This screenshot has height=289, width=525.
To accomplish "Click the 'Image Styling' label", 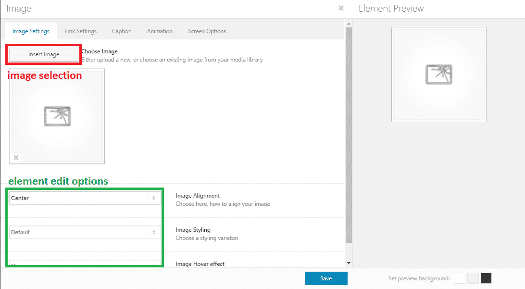I will [x=193, y=230].
